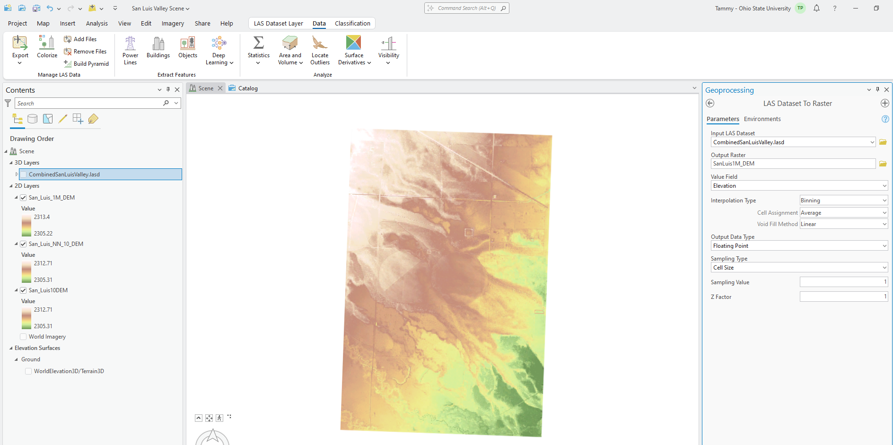
Task: Browse for Output Raster folder icon
Action: pyautogui.click(x=883, y=164)
